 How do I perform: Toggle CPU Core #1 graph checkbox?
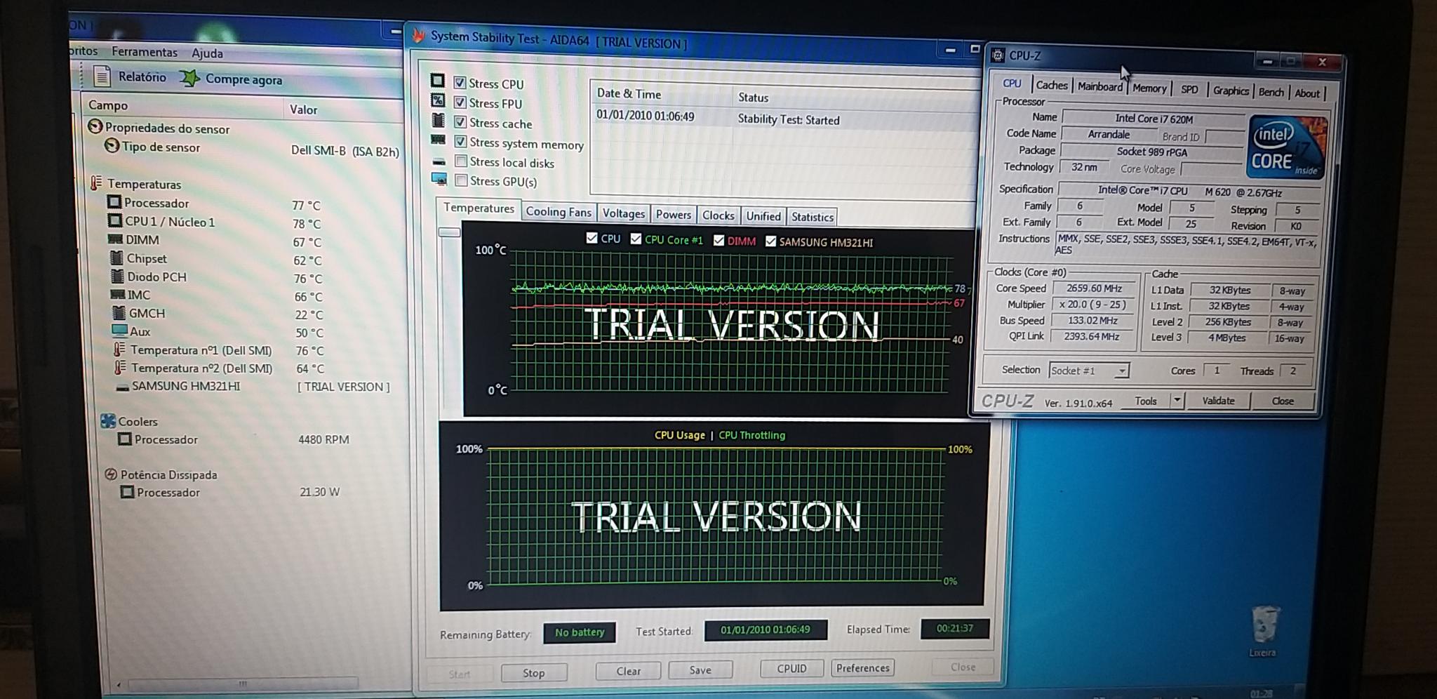pyautogui.click(x=636, y=239)
